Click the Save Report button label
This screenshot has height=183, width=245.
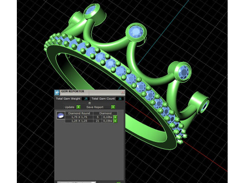tap(95, 107)
